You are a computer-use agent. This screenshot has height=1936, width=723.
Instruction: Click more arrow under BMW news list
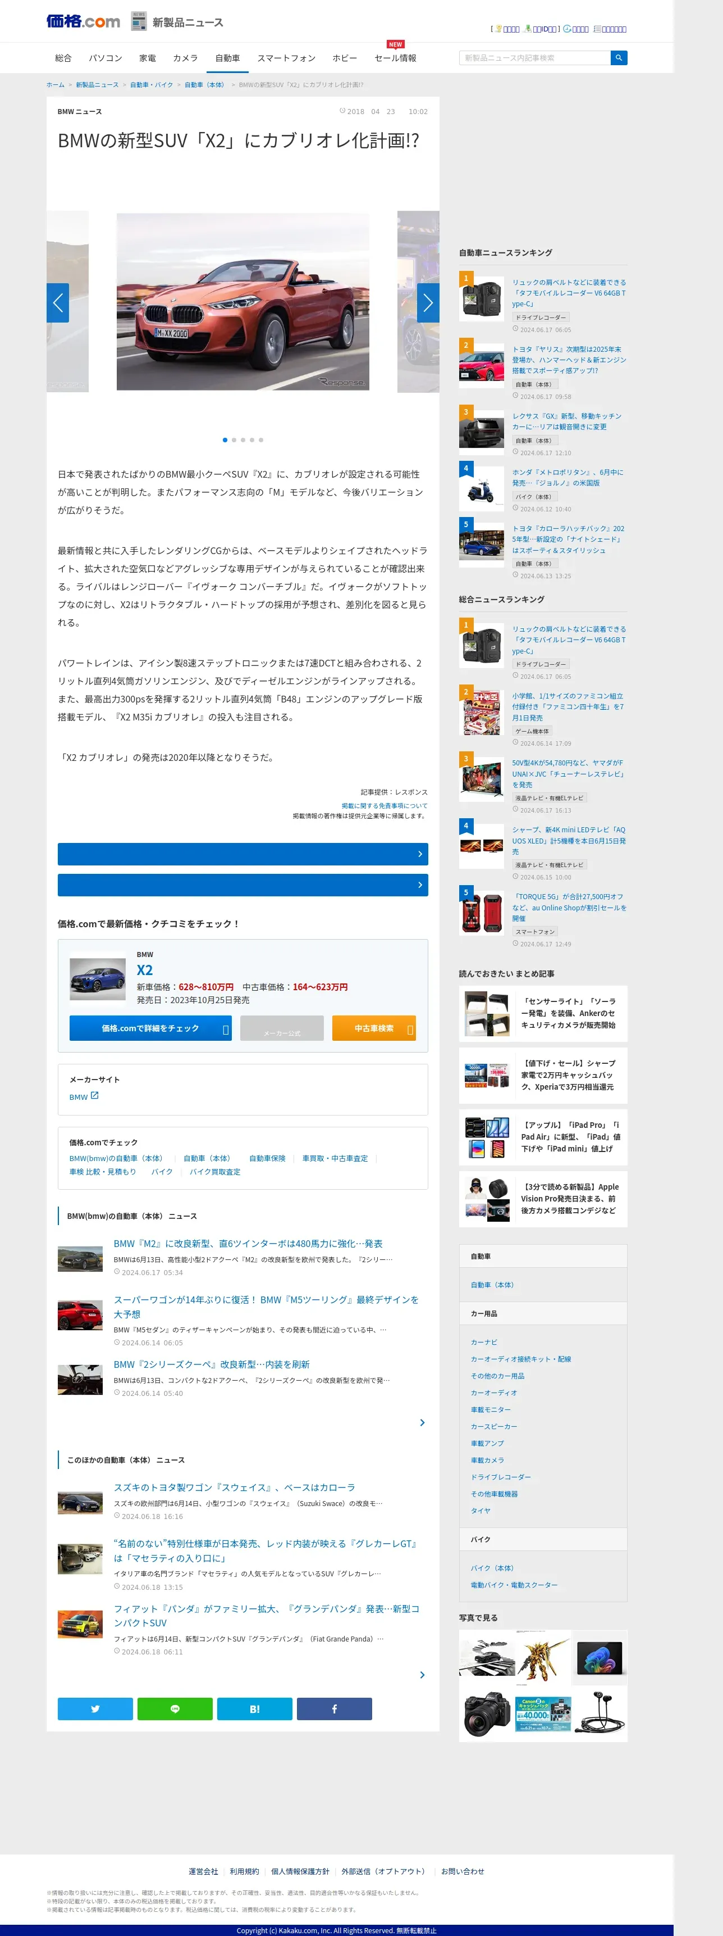coord(422,1423)
